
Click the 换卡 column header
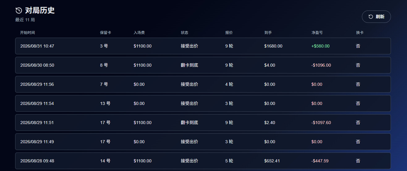[x=360, y=32]
